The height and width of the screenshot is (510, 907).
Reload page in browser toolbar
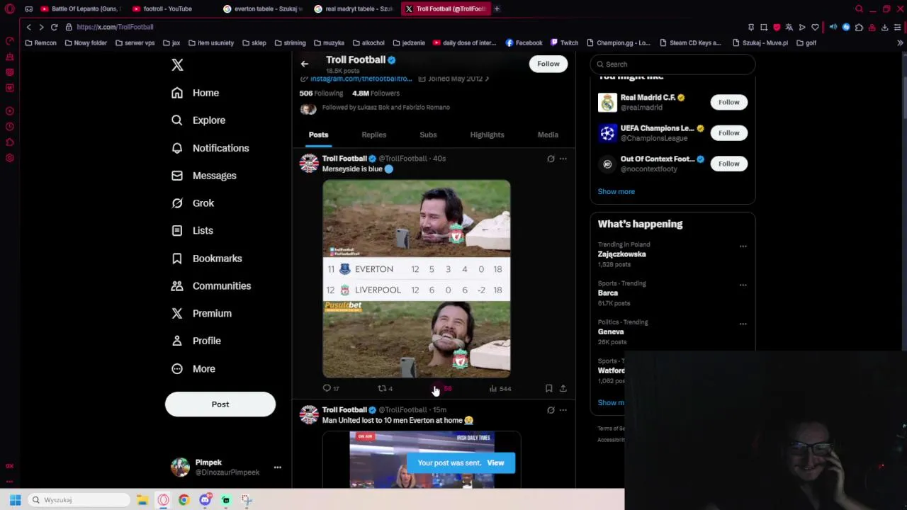point(54,27)
